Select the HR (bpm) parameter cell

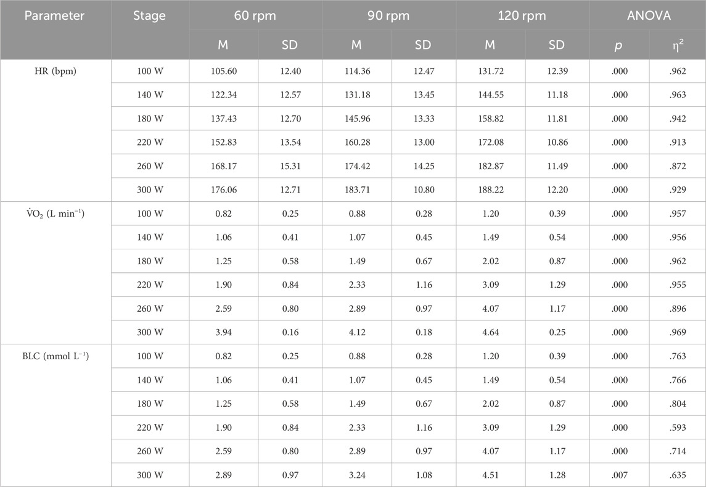(56, 71)
